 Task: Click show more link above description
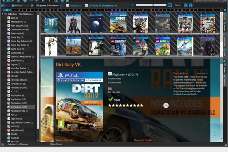point(202,73)
